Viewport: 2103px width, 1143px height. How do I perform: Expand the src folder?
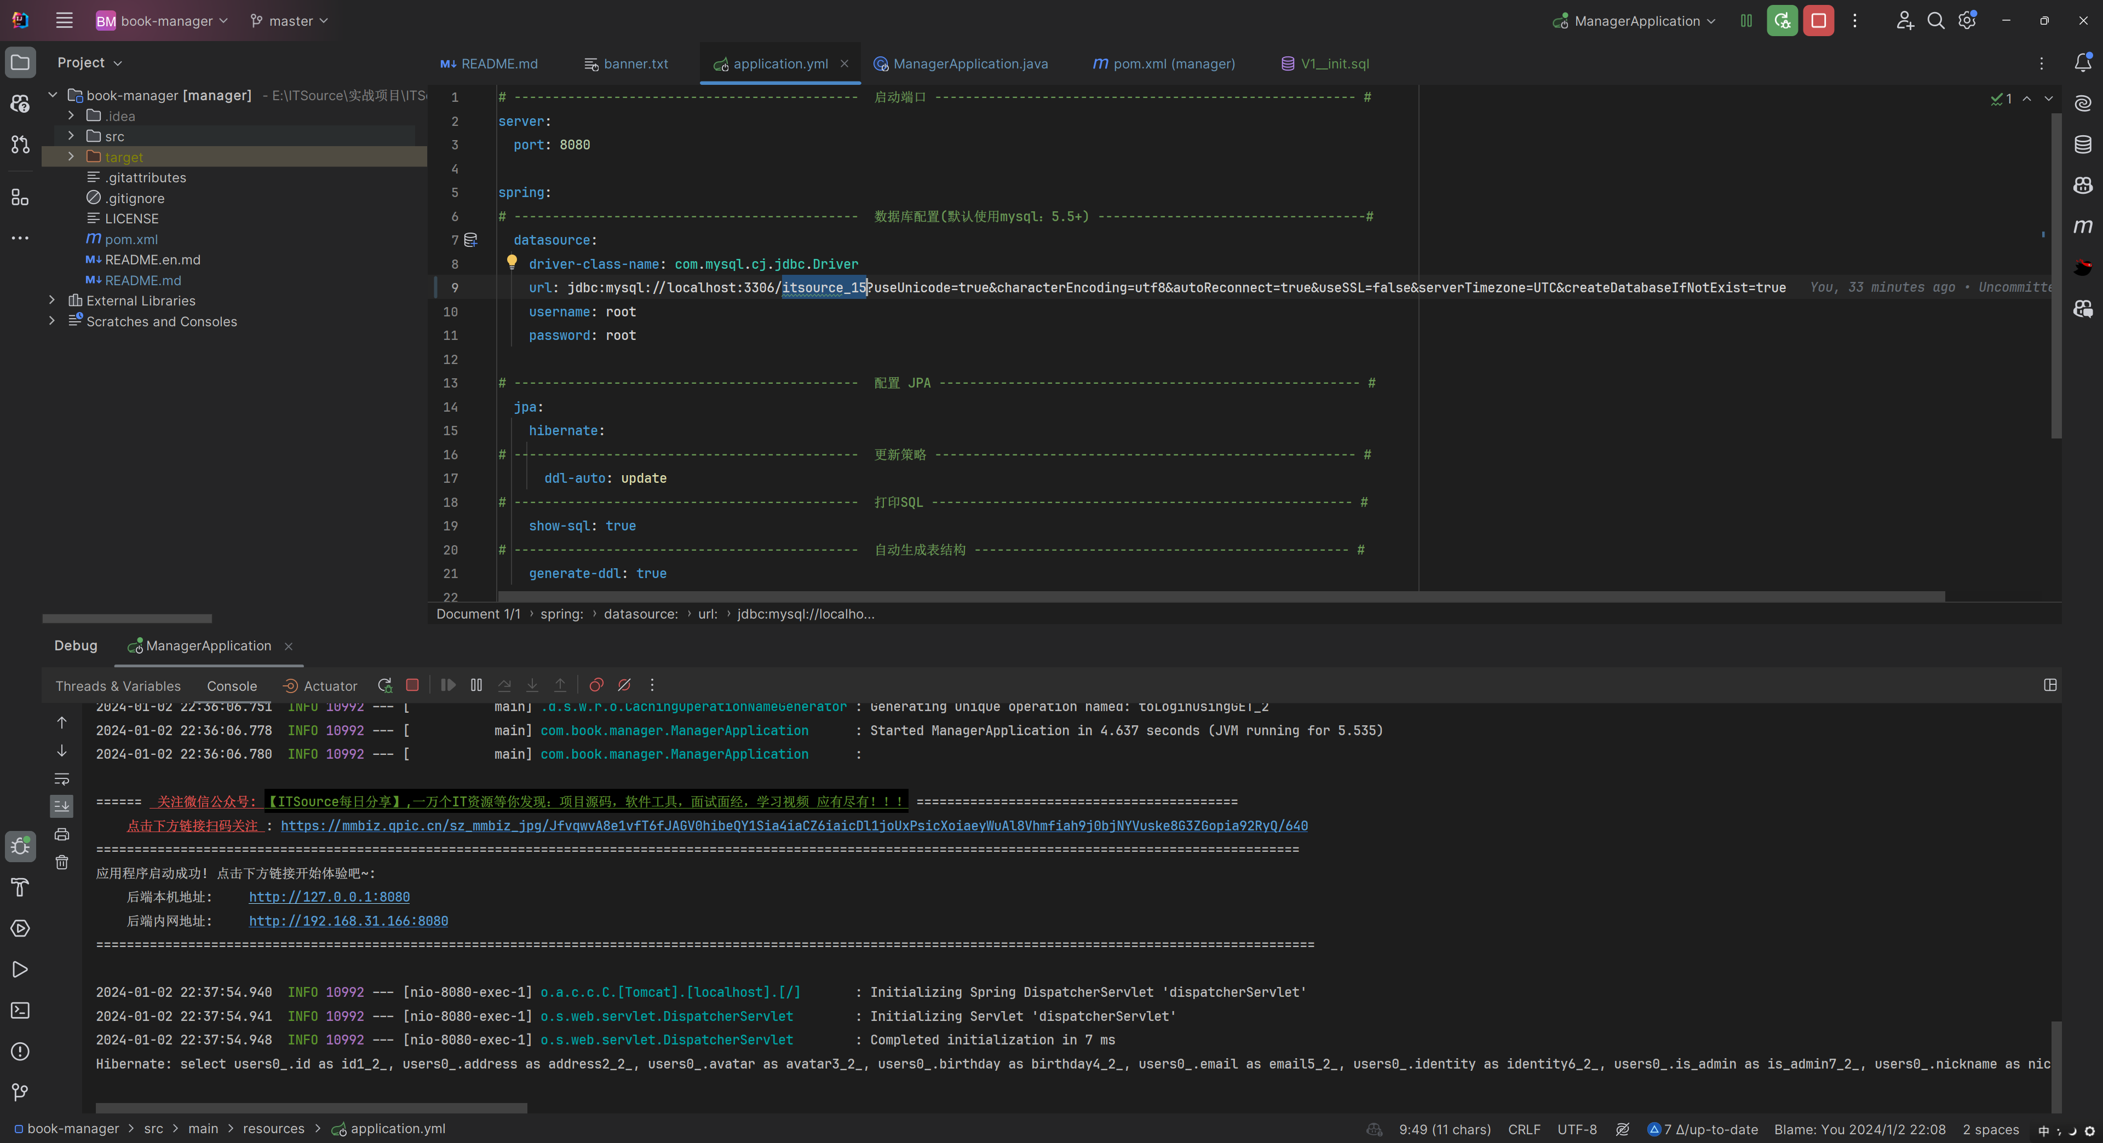coord(71,136)
